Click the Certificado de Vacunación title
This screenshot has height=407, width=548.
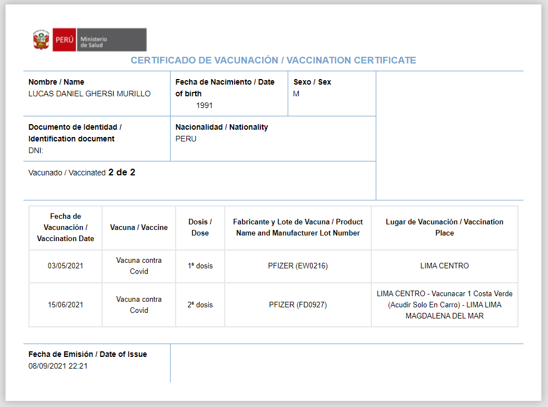coord(273,60)
